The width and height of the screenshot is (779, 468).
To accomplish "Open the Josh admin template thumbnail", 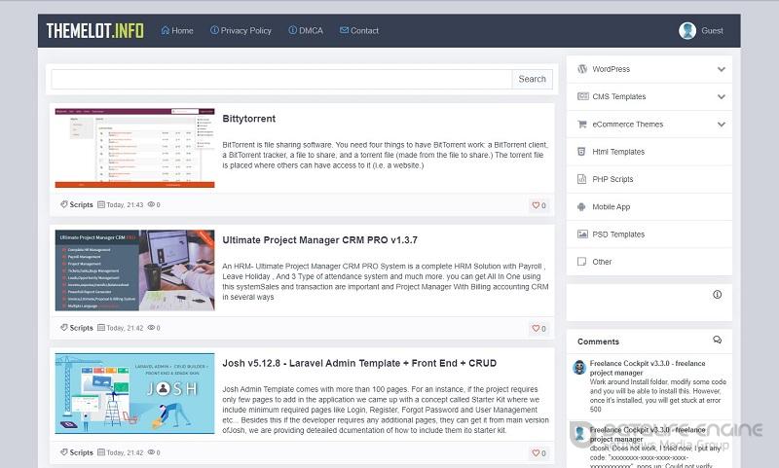I will coord(134,393).
